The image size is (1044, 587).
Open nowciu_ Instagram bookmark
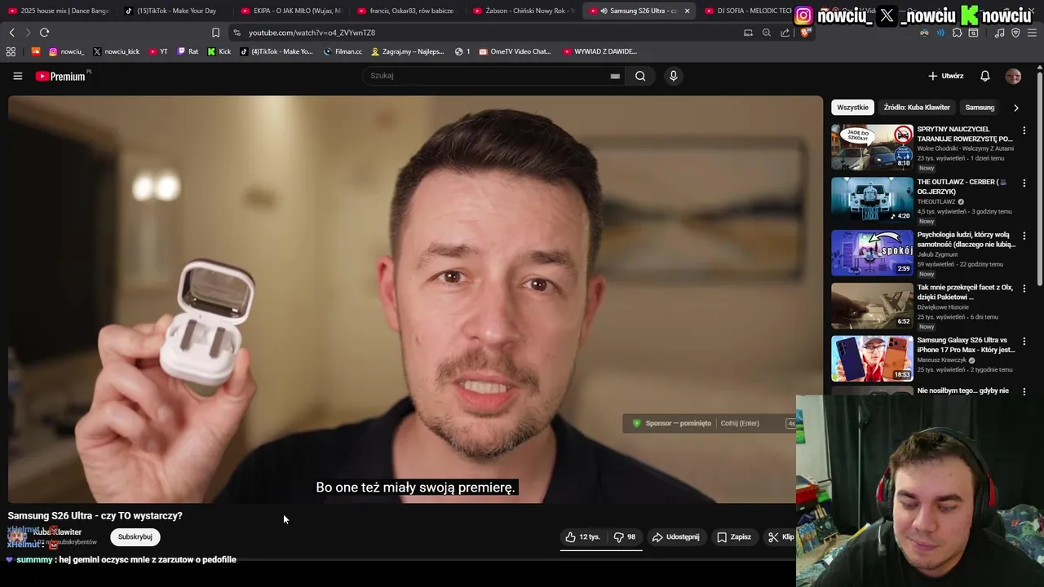tap(67, 51)
